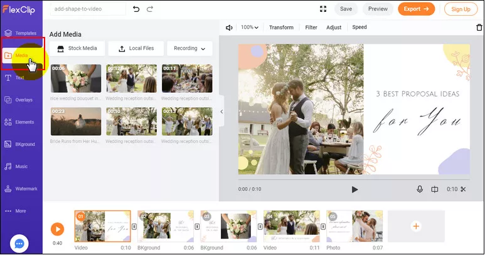
Task: Select timeline scene 02 BKground
Action: 166,226
